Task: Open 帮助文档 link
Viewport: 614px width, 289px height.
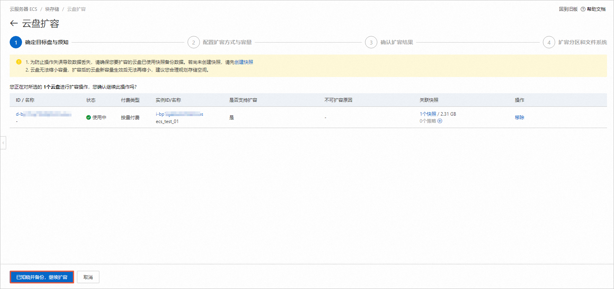Action: pos(596,9)
